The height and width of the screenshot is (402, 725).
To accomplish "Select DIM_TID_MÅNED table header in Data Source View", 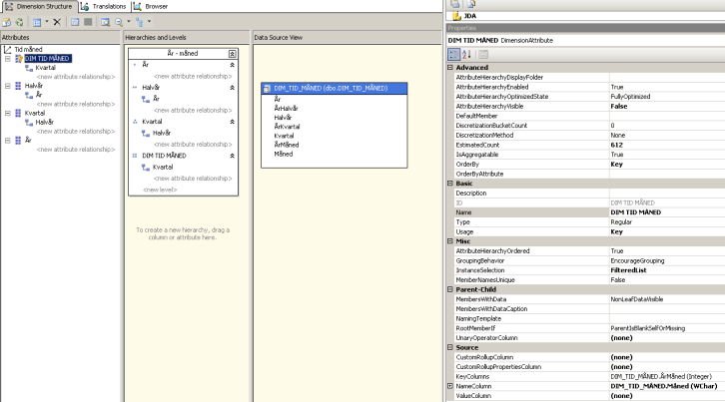I will 335,88.
